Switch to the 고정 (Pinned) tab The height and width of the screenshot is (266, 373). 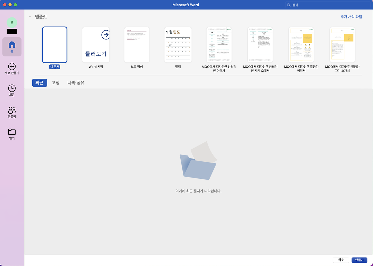coord(55,83)
